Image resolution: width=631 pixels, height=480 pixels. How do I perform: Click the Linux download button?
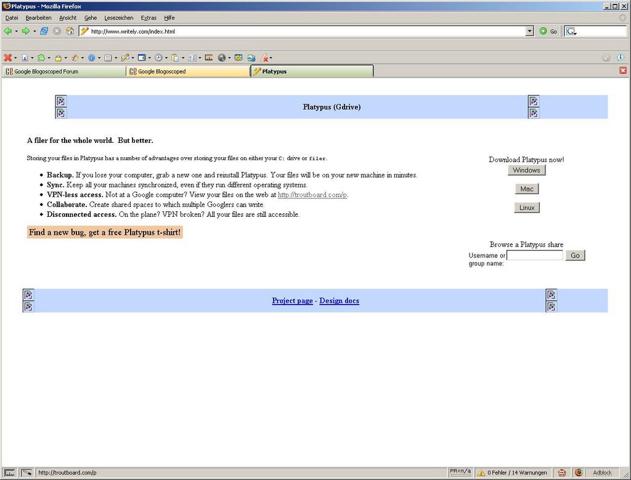pyautogui.click(x=527, y=208)
